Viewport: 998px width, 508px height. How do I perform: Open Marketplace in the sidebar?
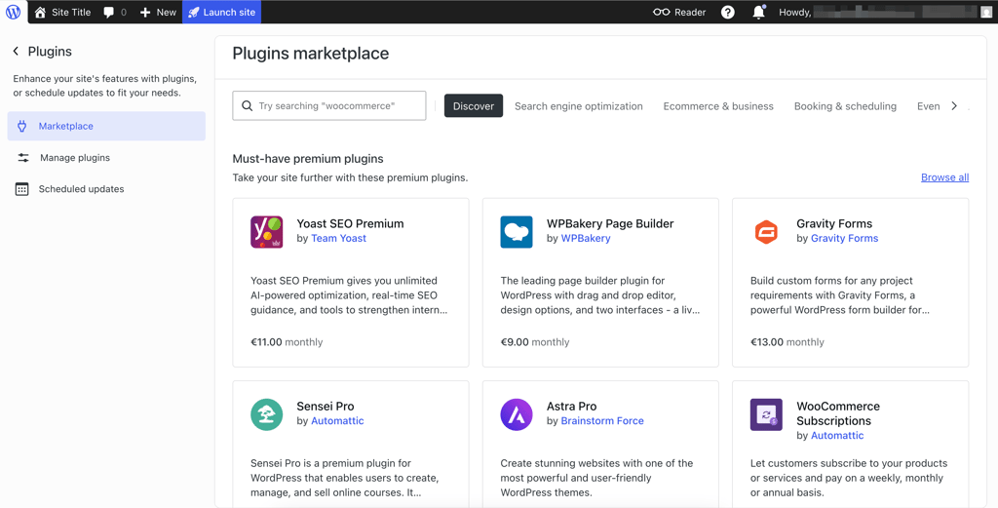coord(106,126)
